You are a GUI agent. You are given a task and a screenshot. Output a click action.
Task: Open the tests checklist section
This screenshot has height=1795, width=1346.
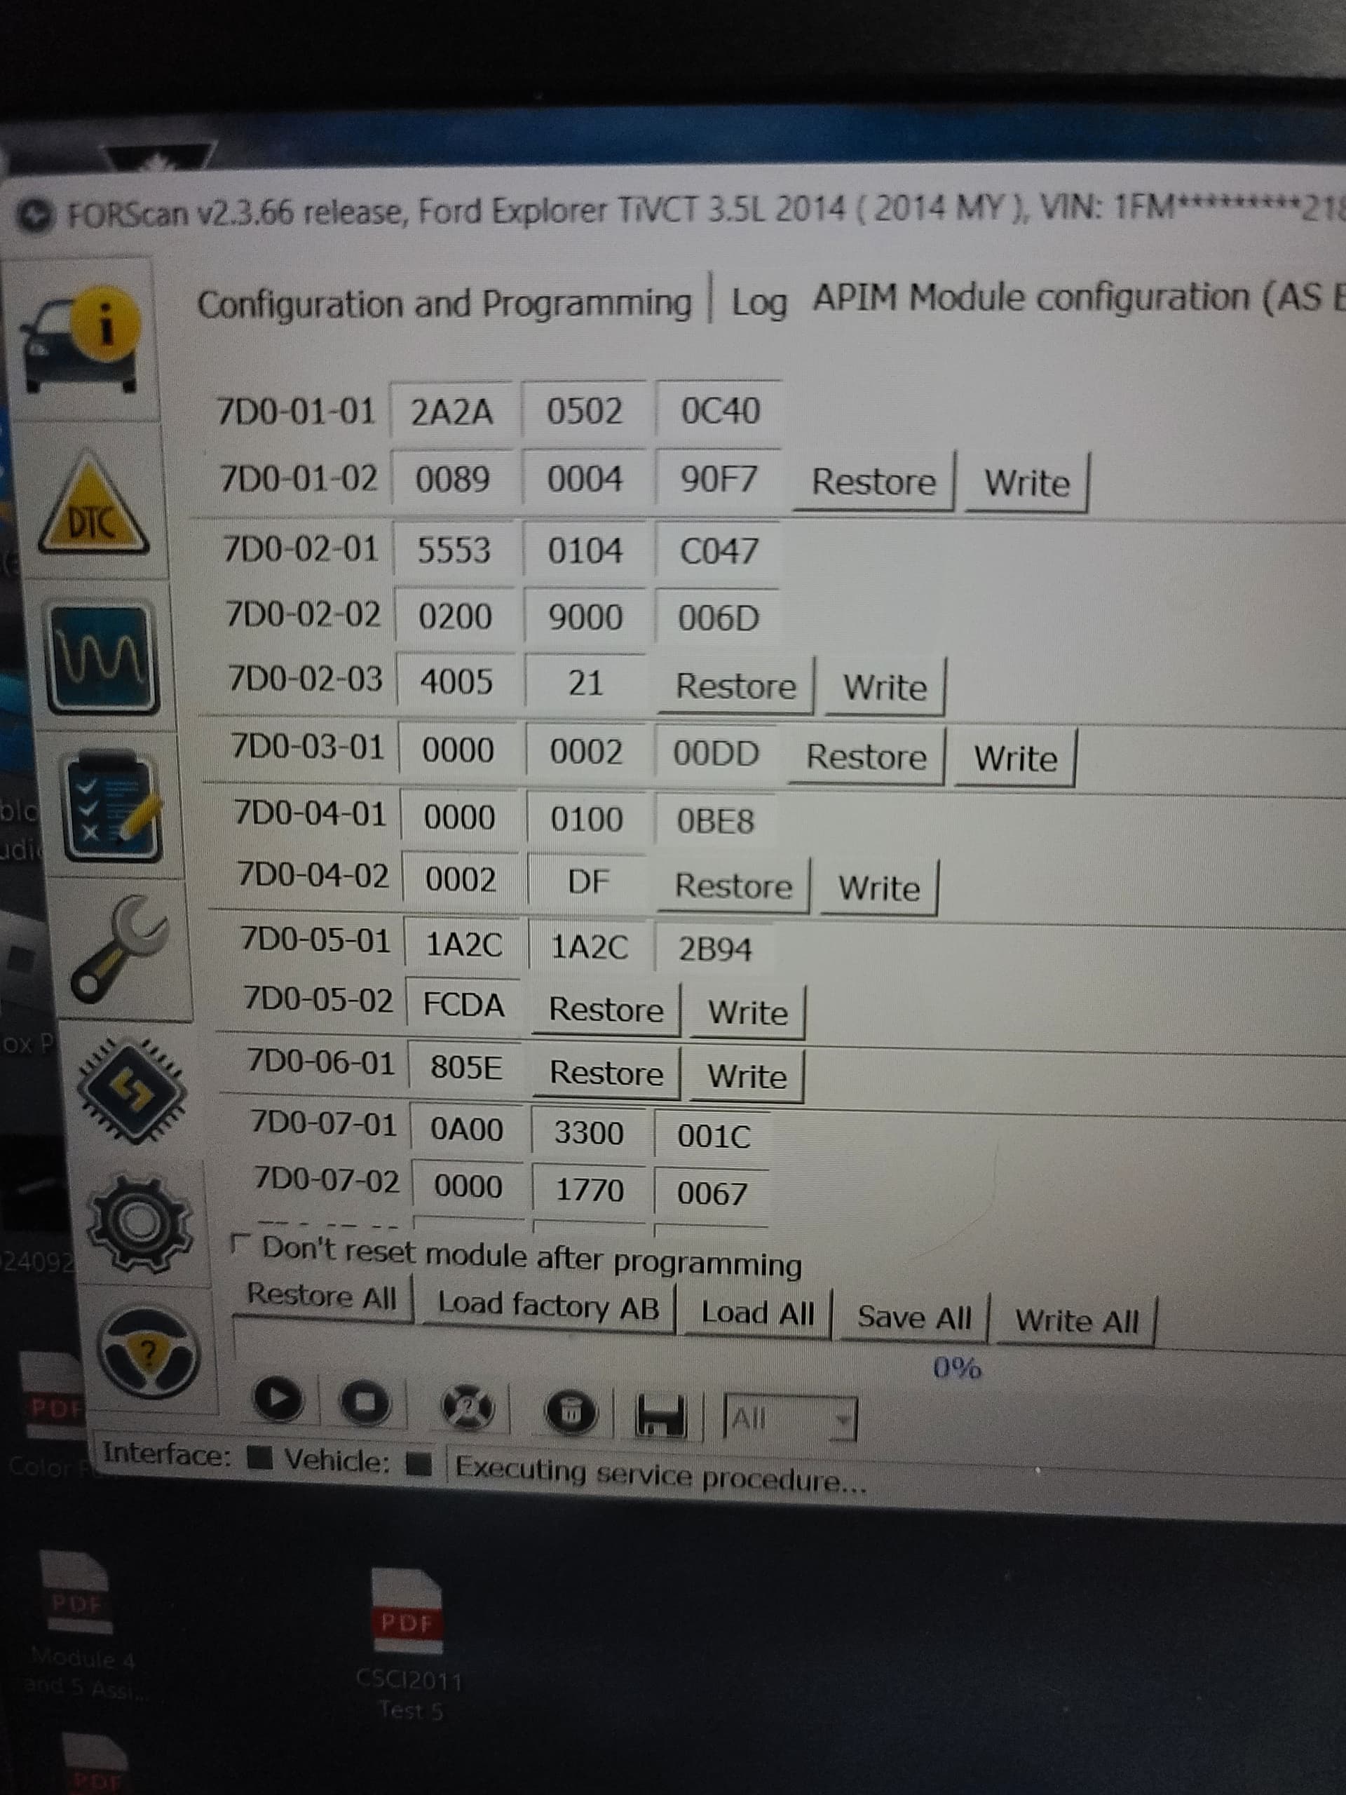(x=112, y=806)
